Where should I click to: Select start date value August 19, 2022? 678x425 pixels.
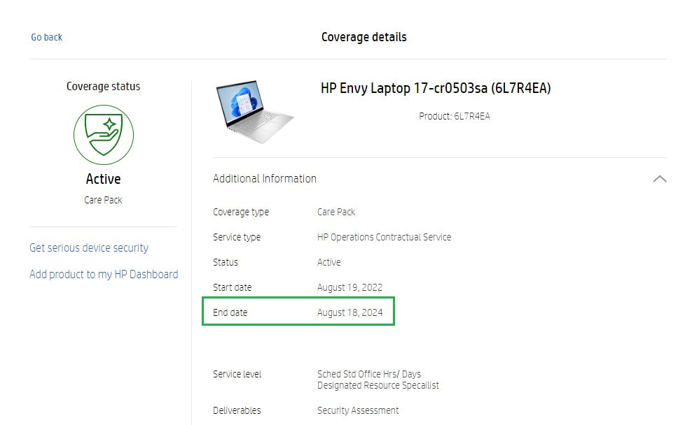coord(350,287)
